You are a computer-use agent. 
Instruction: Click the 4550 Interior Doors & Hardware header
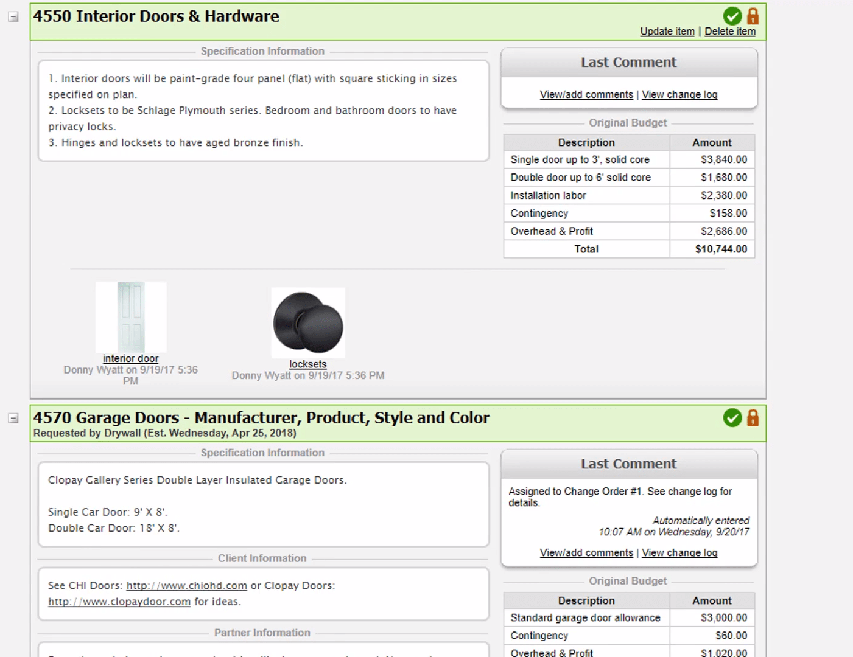click(156, 16)
